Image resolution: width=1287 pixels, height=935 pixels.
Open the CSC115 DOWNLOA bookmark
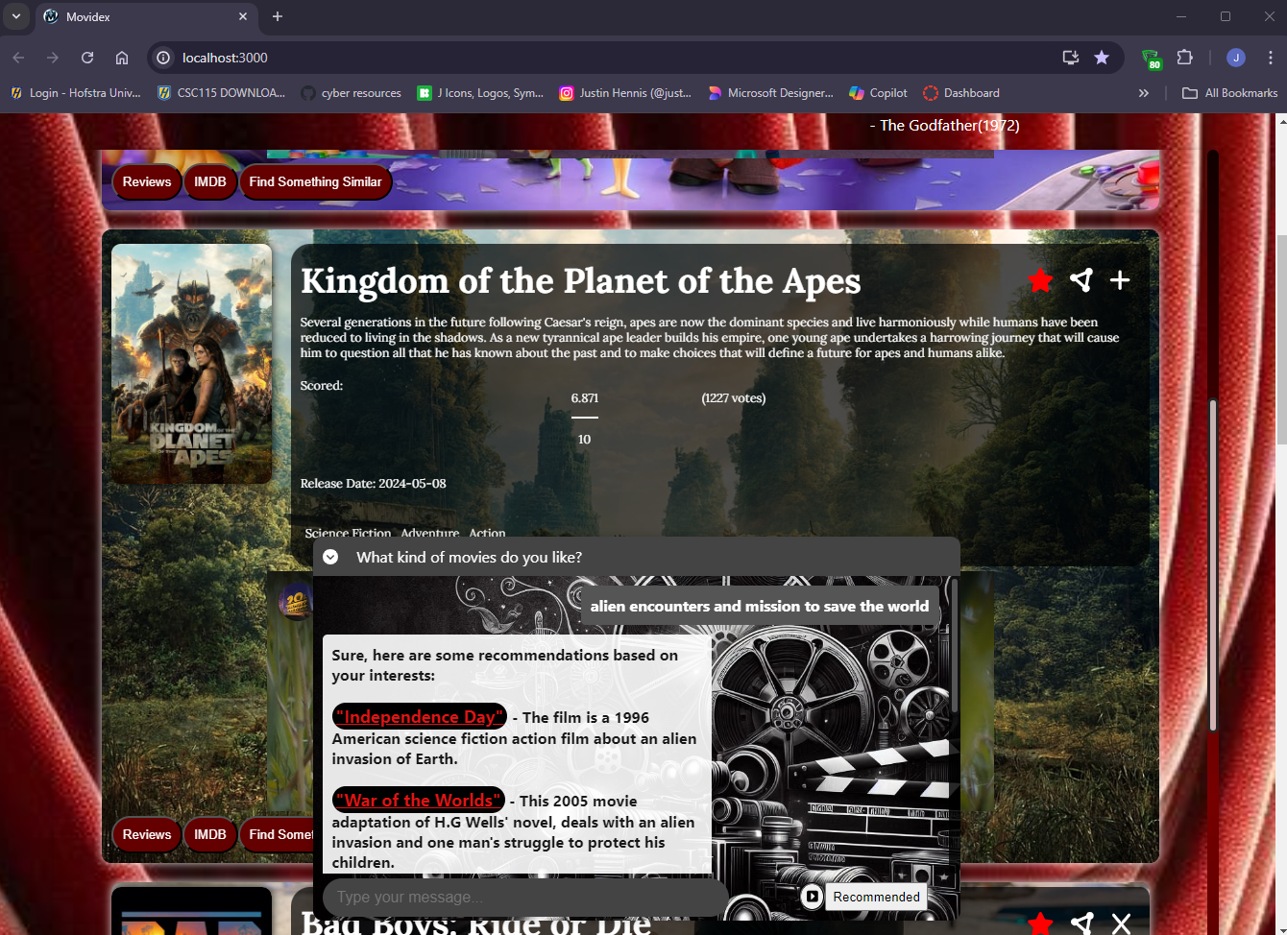coord(222,93)
